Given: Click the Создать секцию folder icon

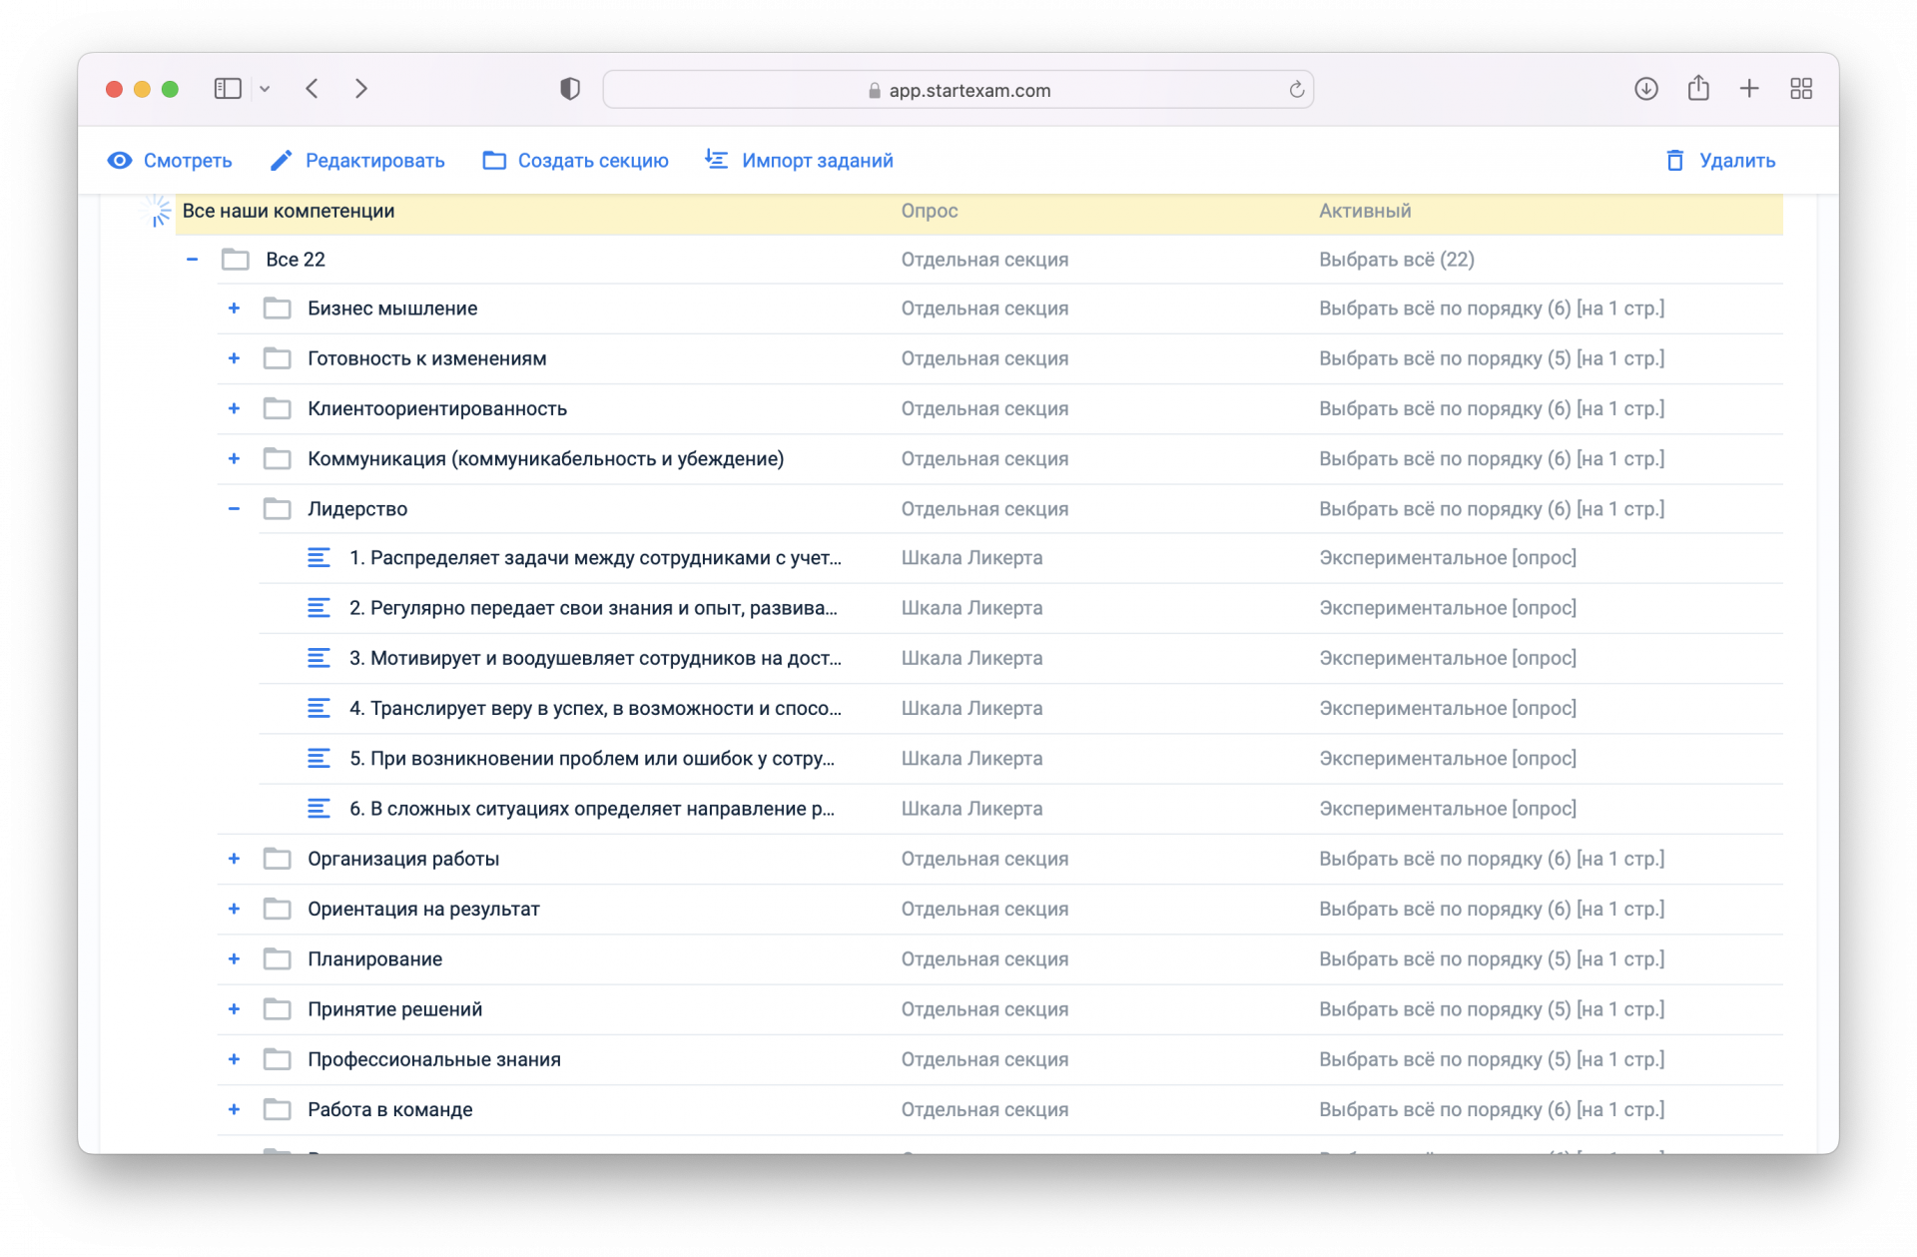Looking at the screenshot, I should [494, 161].
